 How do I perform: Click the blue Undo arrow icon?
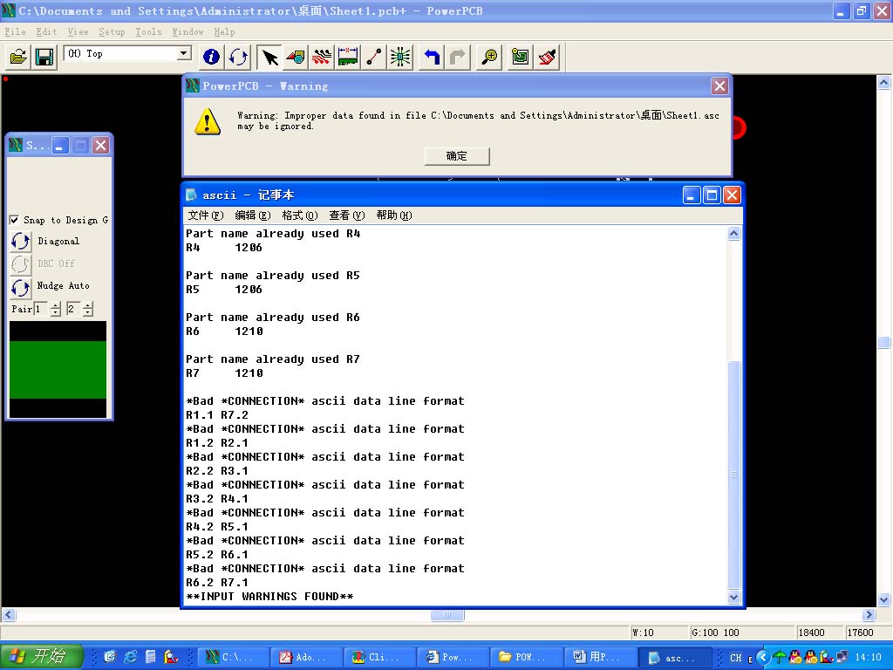[x=432, y=57]
